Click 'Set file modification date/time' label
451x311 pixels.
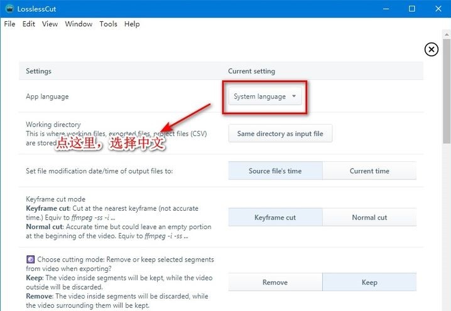click(99, 171)
